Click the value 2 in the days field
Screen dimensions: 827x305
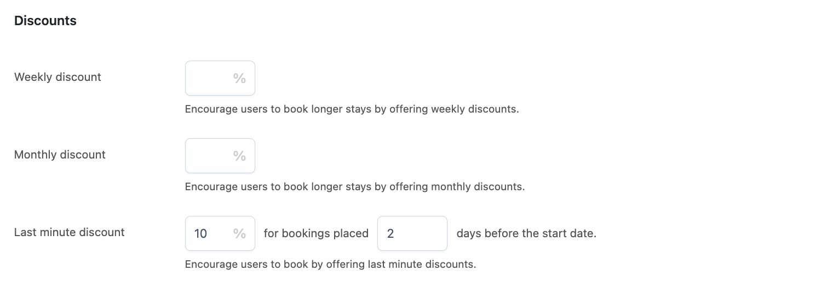(390, 233)
